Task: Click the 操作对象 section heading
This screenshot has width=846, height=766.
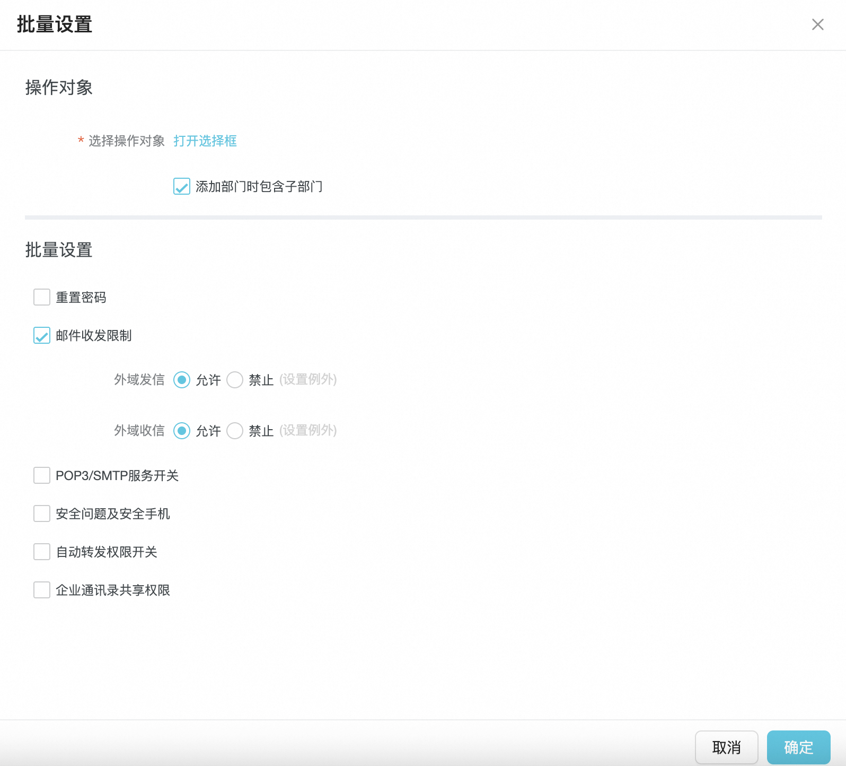Action: [59, 88]
